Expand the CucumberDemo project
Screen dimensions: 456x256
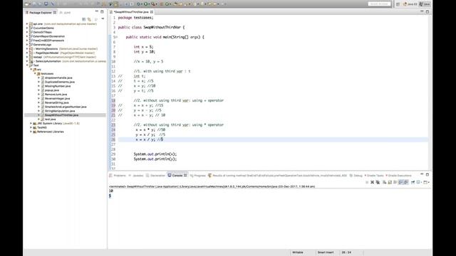point(27,28)
